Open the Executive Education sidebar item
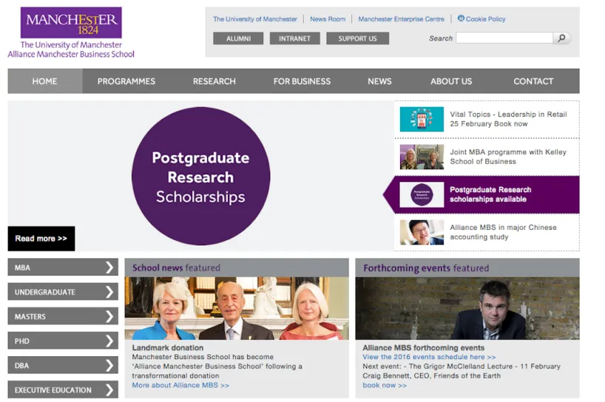This screenshot has width=605, height=402. coord(63,389)
